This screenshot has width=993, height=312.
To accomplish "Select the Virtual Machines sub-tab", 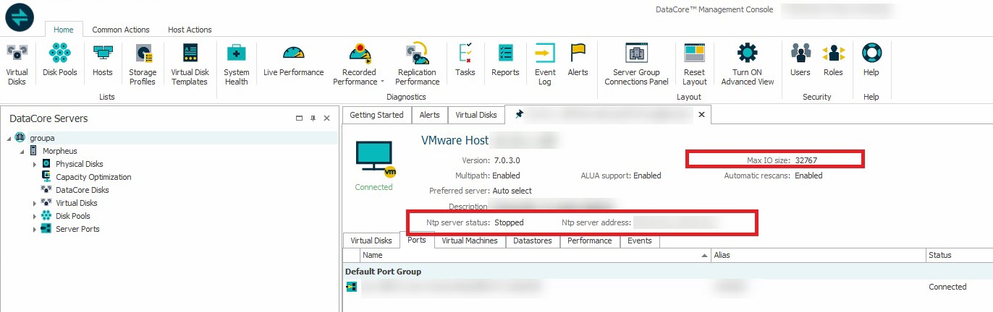I will tap(470, 240).
